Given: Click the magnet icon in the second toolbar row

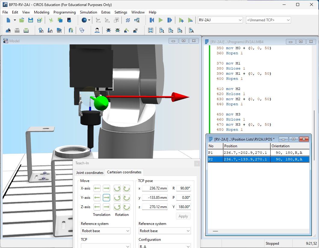Looking at the screenshot, I should [x=71, y=31].
